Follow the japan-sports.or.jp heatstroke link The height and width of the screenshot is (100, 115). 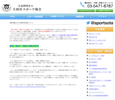click(28, 87)
